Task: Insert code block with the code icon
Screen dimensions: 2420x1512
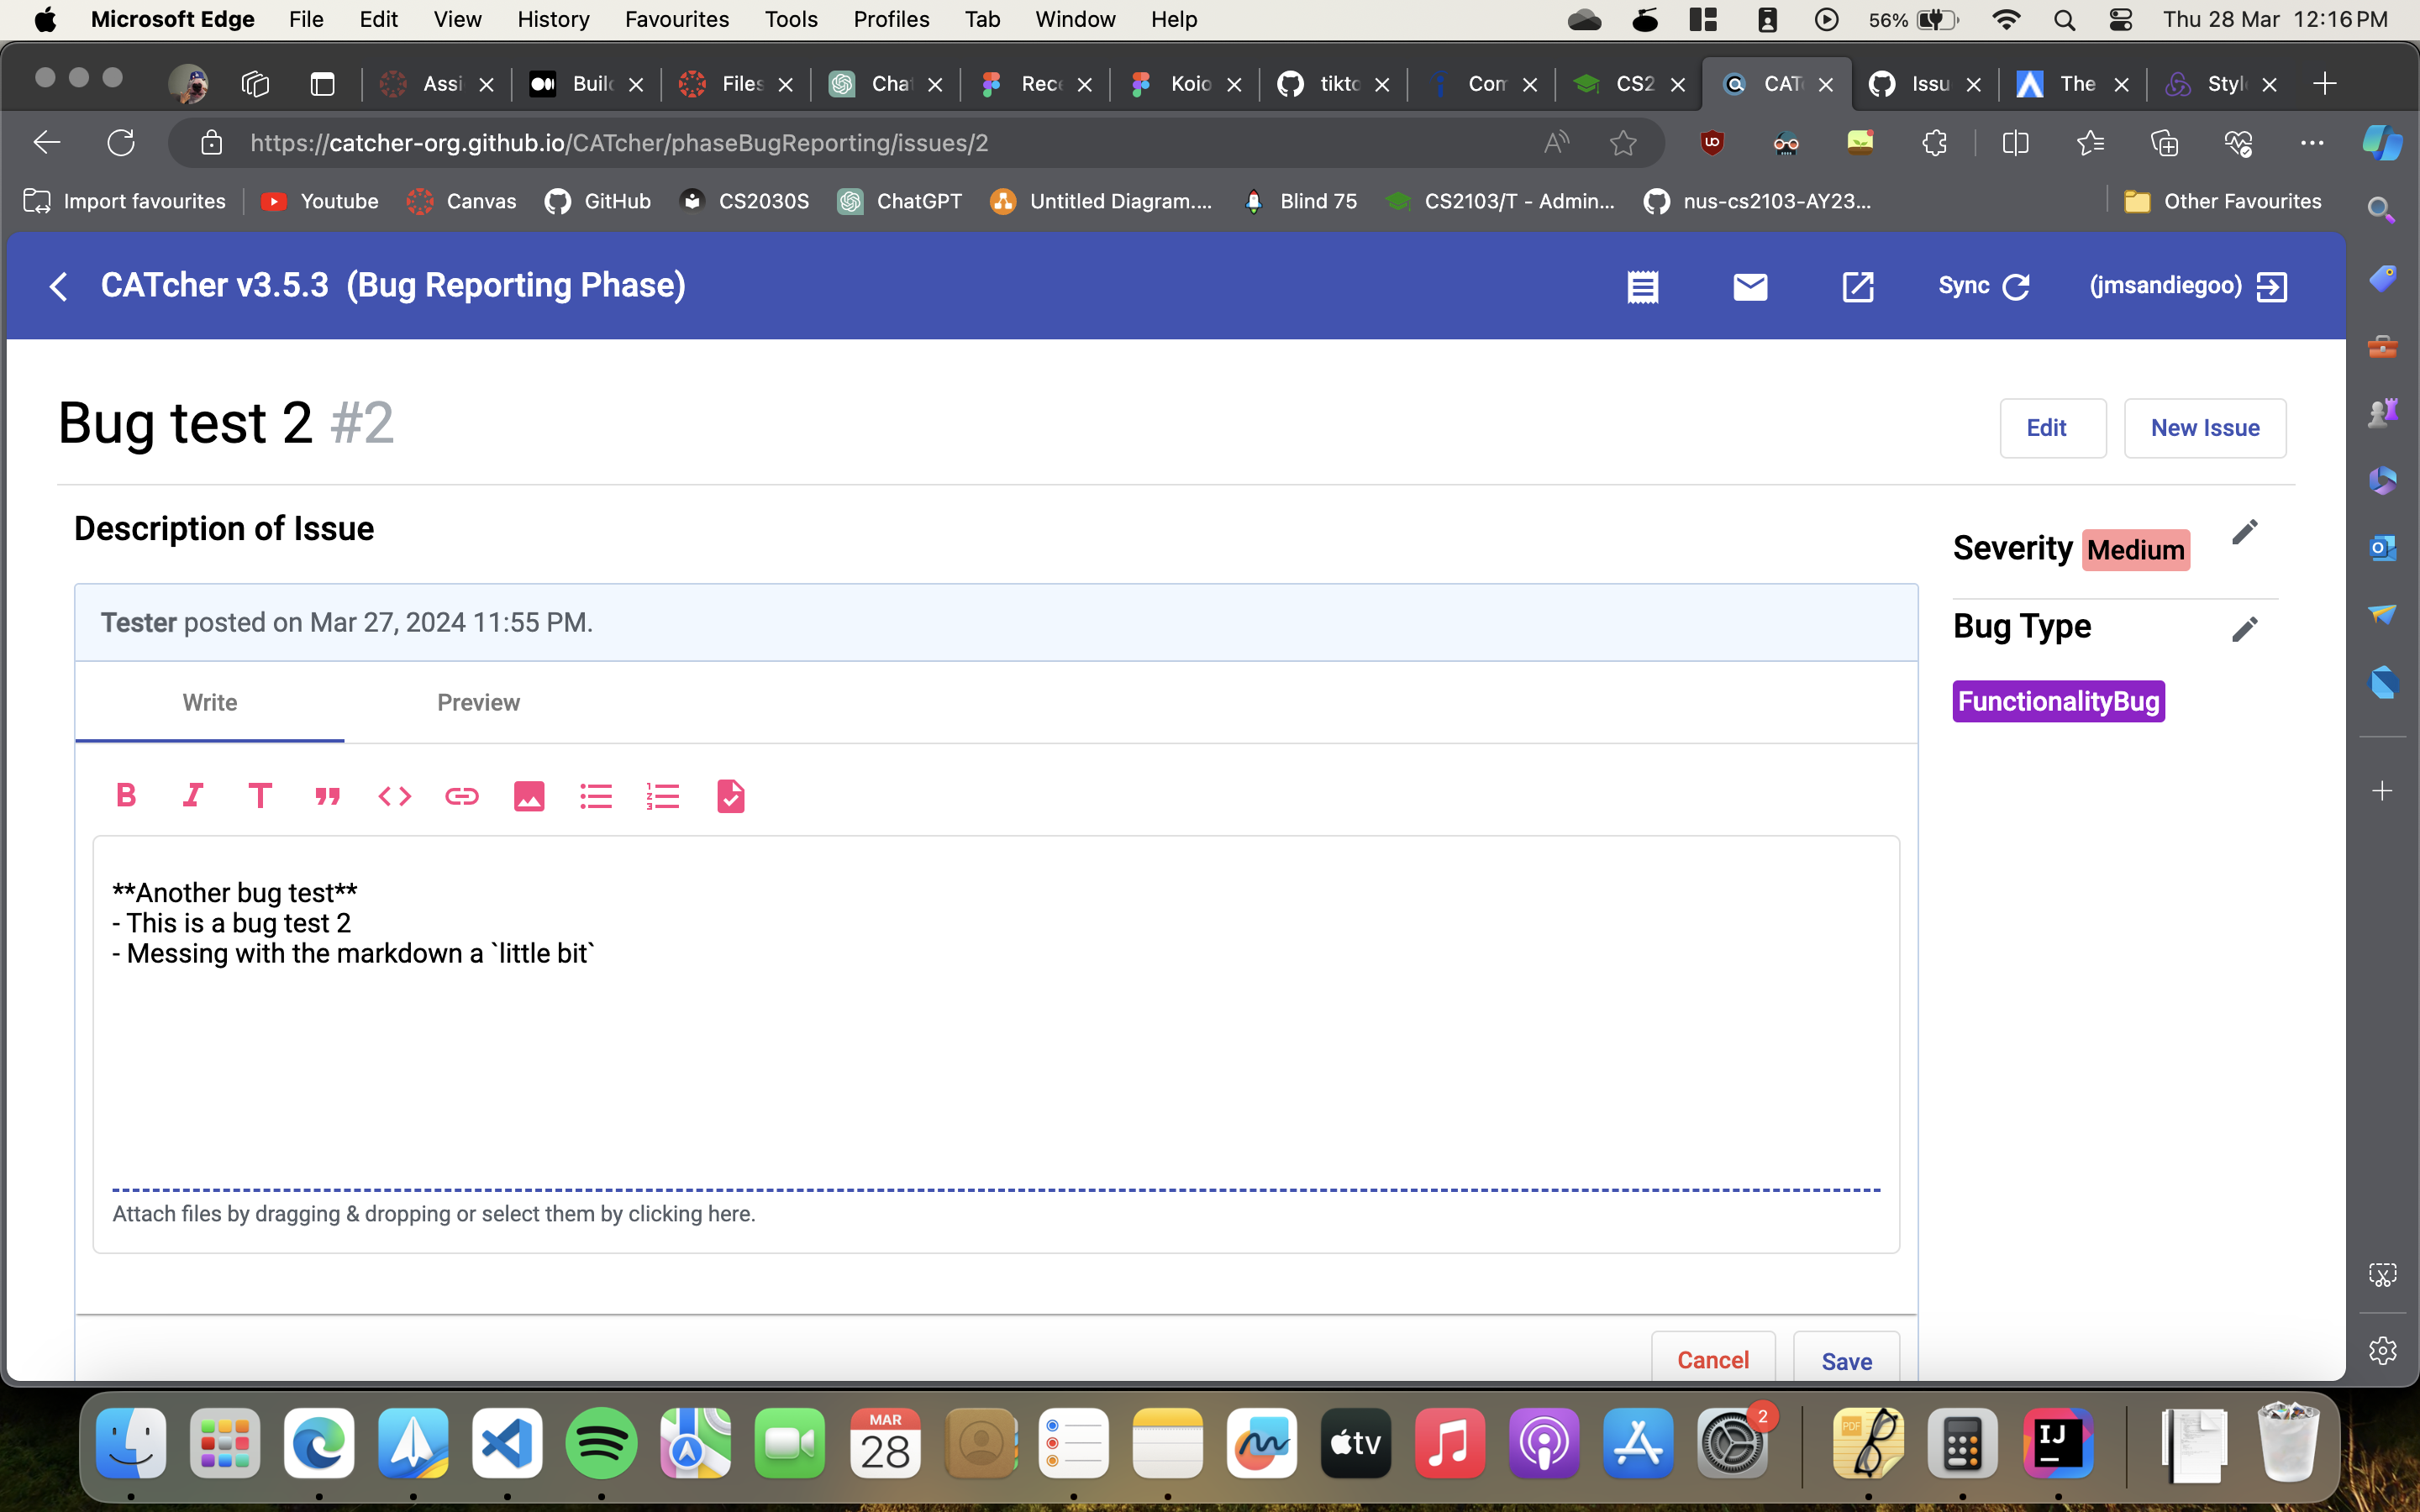Action: [x=394, y=796]
